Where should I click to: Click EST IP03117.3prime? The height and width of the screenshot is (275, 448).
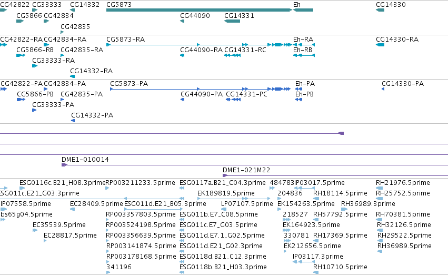click(318, 257)
